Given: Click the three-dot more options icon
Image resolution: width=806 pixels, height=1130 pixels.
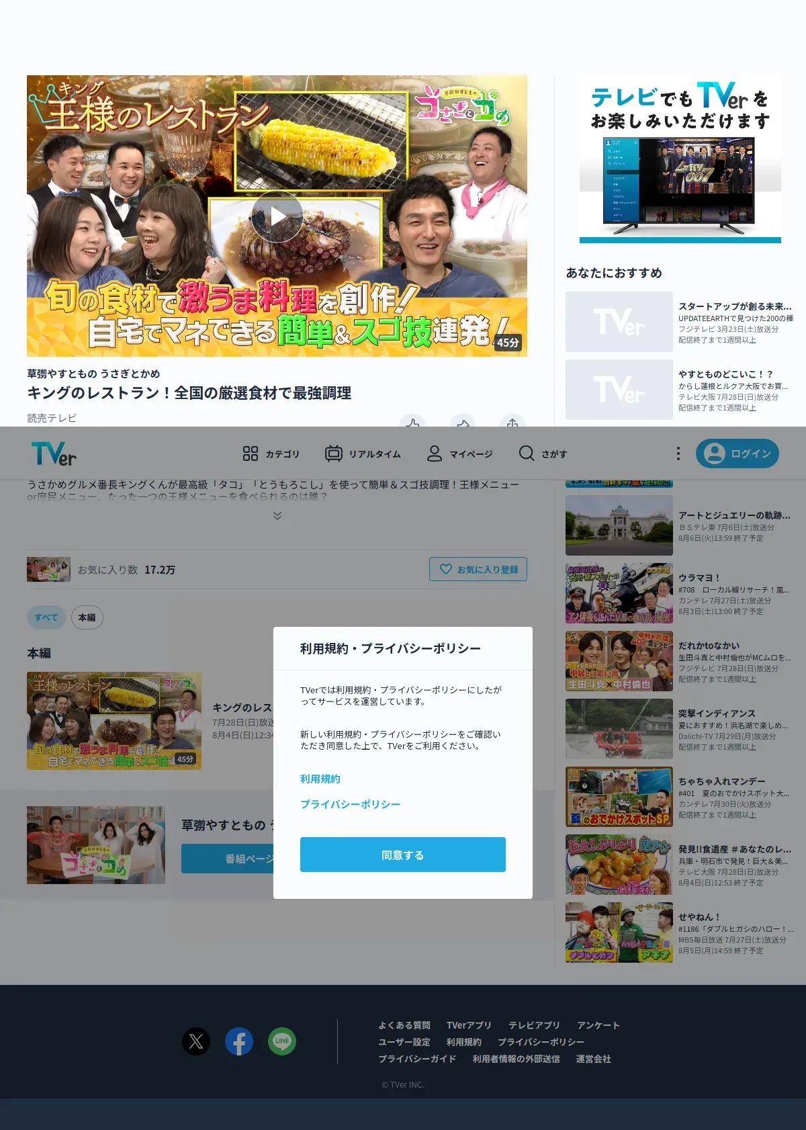Looking at the screenshot, I should (x=678, y=453).
